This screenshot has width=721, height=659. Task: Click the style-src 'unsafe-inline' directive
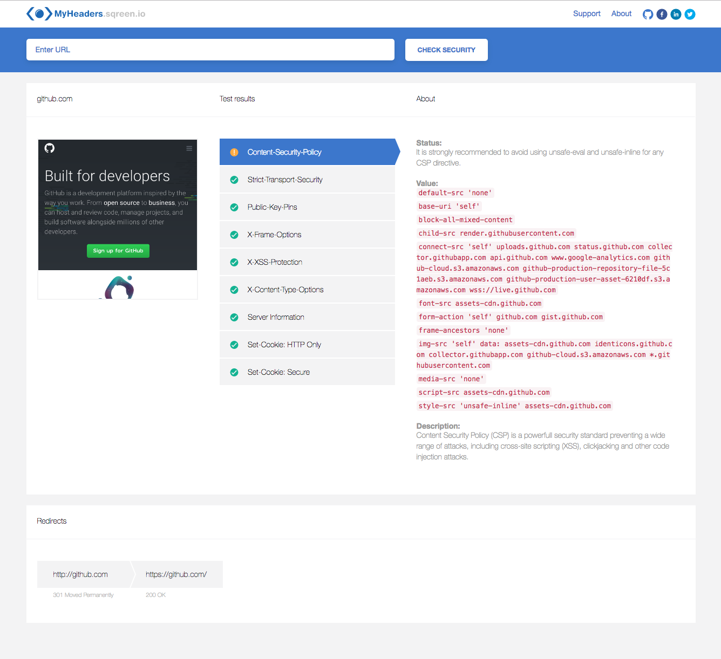(x=515, y=406)
